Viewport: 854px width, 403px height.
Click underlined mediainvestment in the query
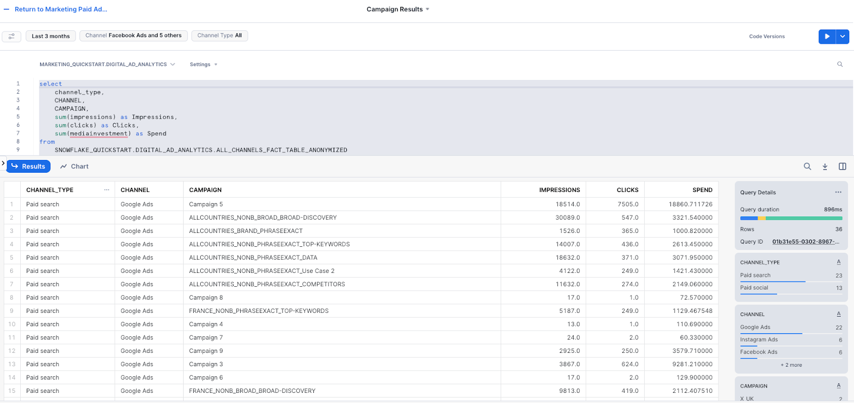click(99, 134)
